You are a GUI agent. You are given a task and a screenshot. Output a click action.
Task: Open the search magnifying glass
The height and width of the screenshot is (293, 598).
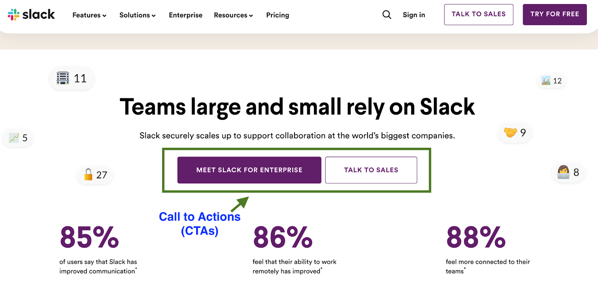(386, 15)
